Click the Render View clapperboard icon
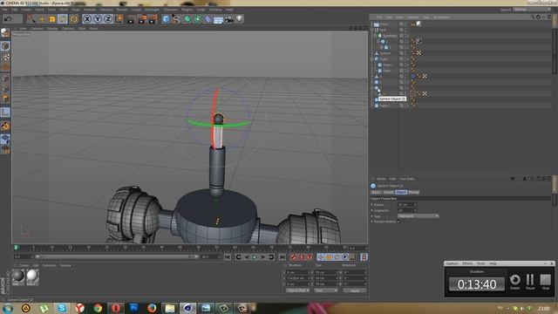Screen dimensions: 558x314 click(x=132, y=19)
